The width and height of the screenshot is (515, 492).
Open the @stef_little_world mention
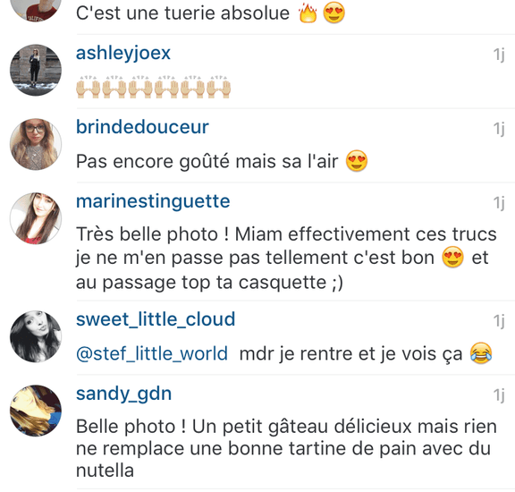(x=152, y=354)
